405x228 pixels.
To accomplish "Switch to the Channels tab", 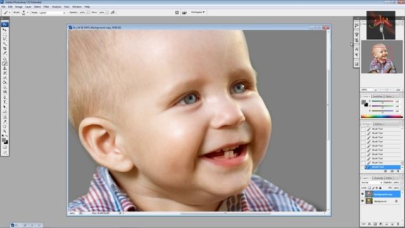I will tap(378, 178).
